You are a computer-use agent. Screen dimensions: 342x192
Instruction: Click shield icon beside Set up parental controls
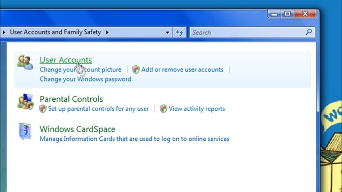coord(43,109)
